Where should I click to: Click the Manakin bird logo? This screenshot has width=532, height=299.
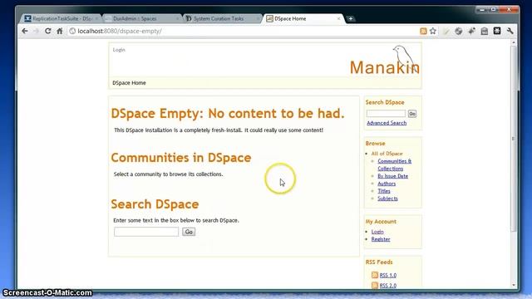point(385,61)
